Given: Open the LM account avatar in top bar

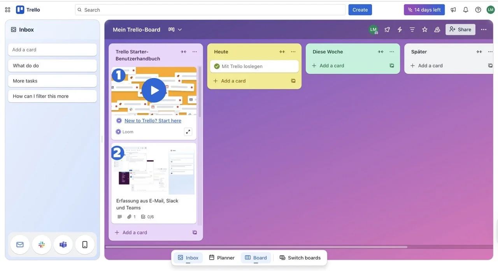Looking at the screenshot, I should [491, 10].
